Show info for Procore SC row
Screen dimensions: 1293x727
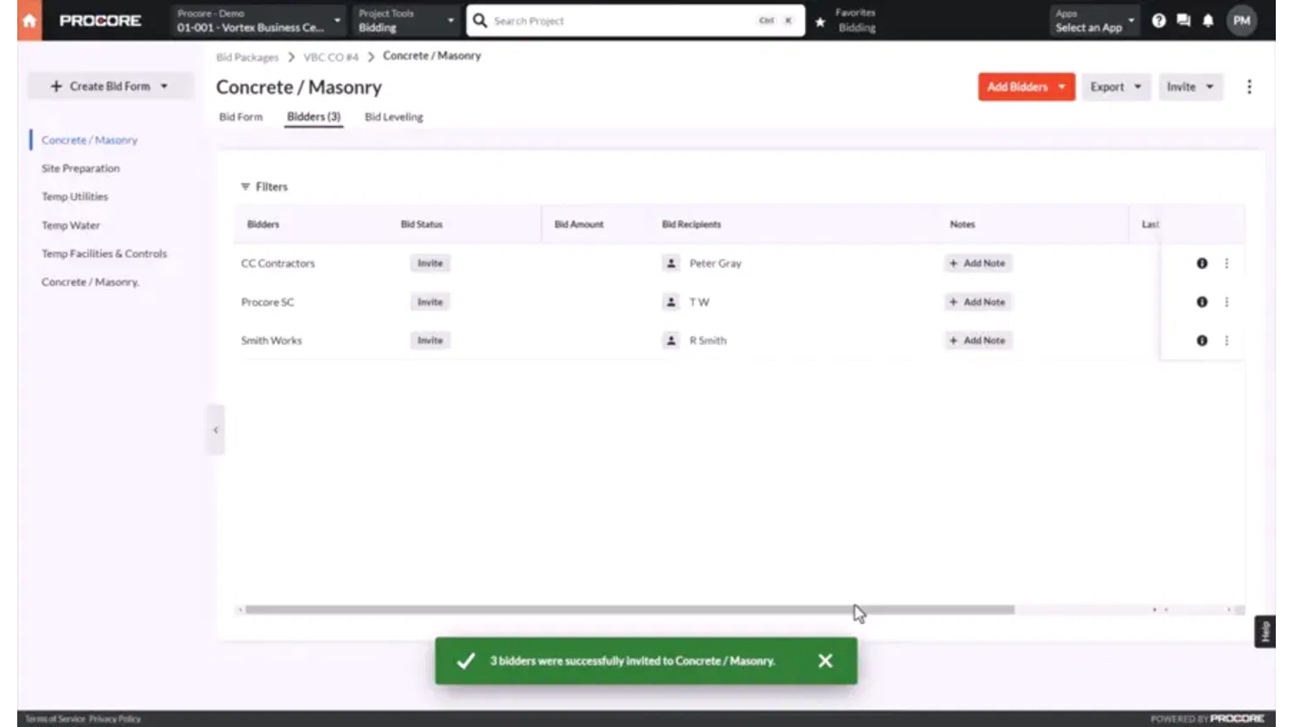pyautogui.click(x=1202, y=302)
